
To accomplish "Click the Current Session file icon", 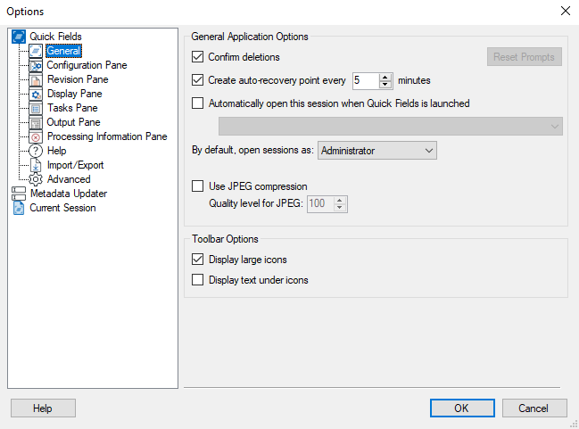I will [19, 208].
